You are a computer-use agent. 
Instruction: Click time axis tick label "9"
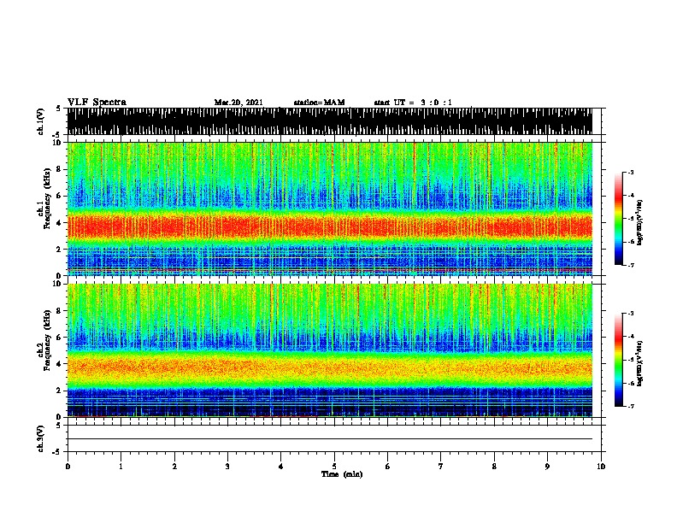point(547,467)
